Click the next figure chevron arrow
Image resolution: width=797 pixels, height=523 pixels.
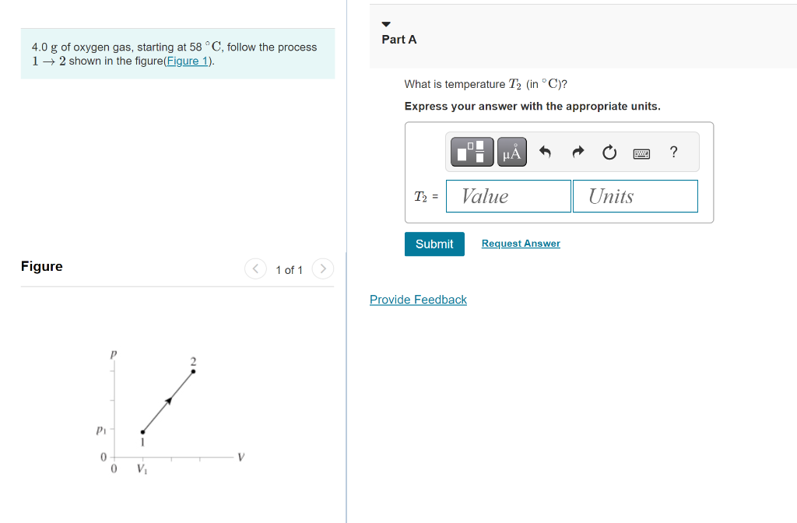click(x=323, y=269)
